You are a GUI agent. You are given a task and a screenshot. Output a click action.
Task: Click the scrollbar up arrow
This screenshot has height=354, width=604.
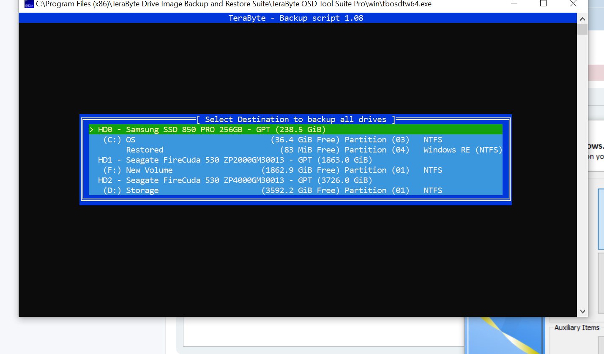tap(582, 19)
